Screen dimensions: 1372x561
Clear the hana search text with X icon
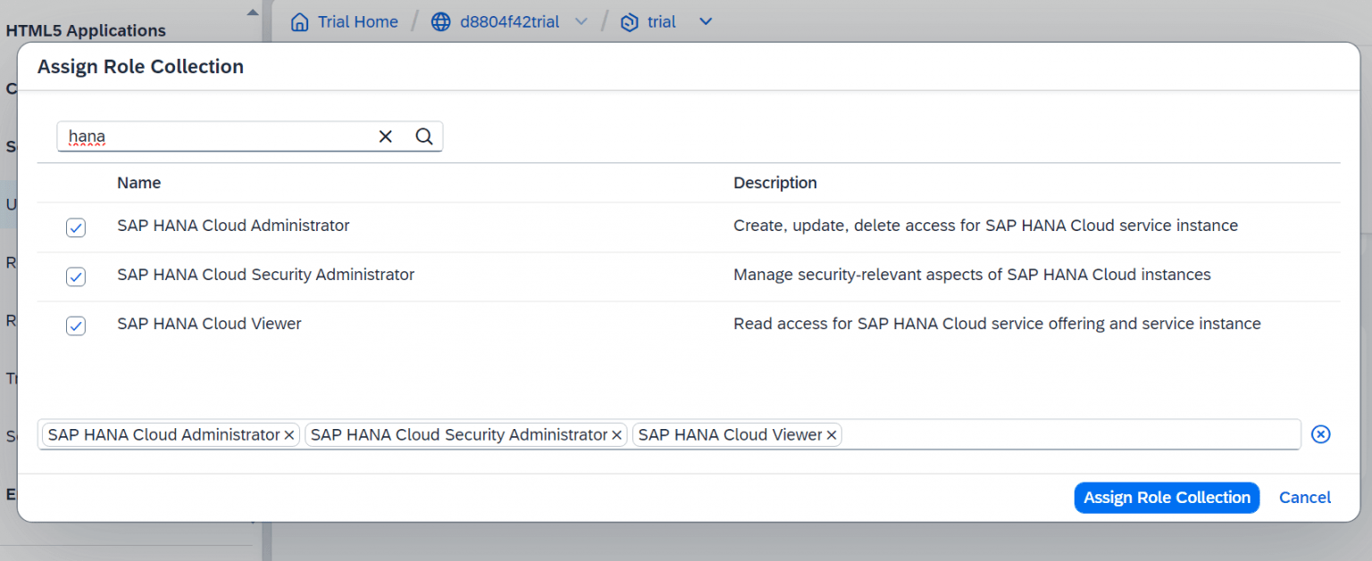click(x=385, y=136)
